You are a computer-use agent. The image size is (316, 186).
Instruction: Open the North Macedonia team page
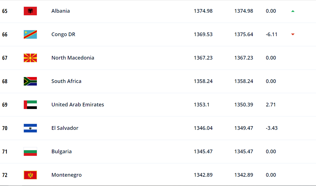tap(73, 58)
